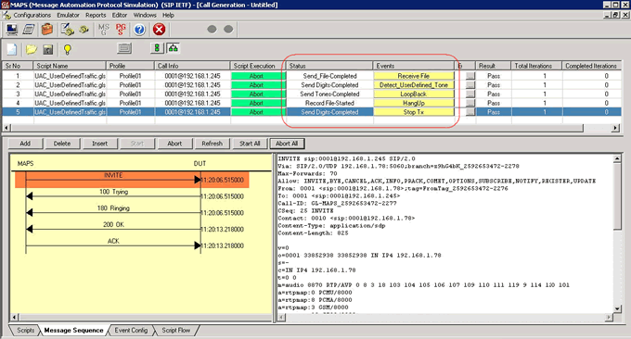The height and width of the screenshot is (339, 631).
Task: Switch to the Event Config tab
Action: [131, 330]
